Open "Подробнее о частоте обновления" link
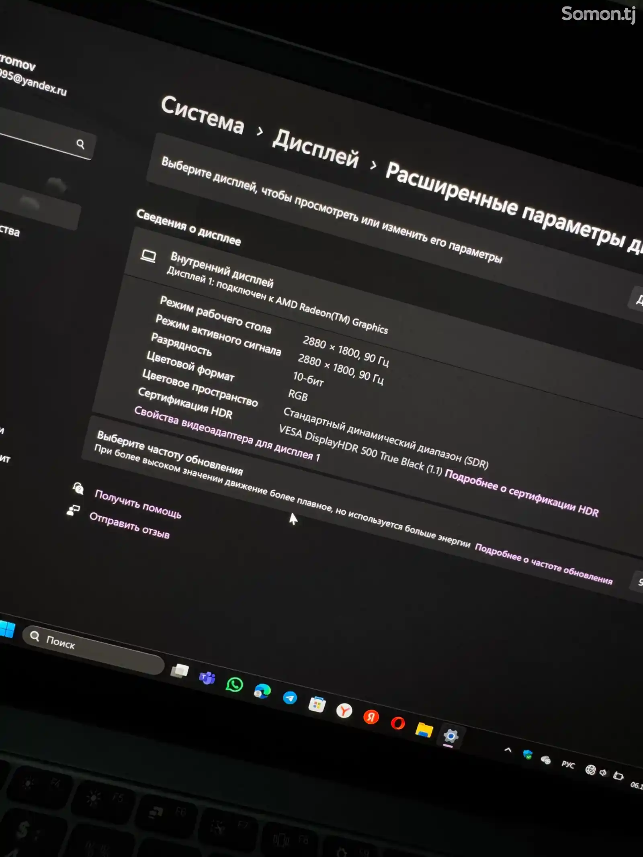The image size is (643, 857). (544, 563)
